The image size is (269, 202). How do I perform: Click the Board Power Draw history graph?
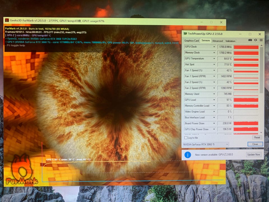click(246, 123)
